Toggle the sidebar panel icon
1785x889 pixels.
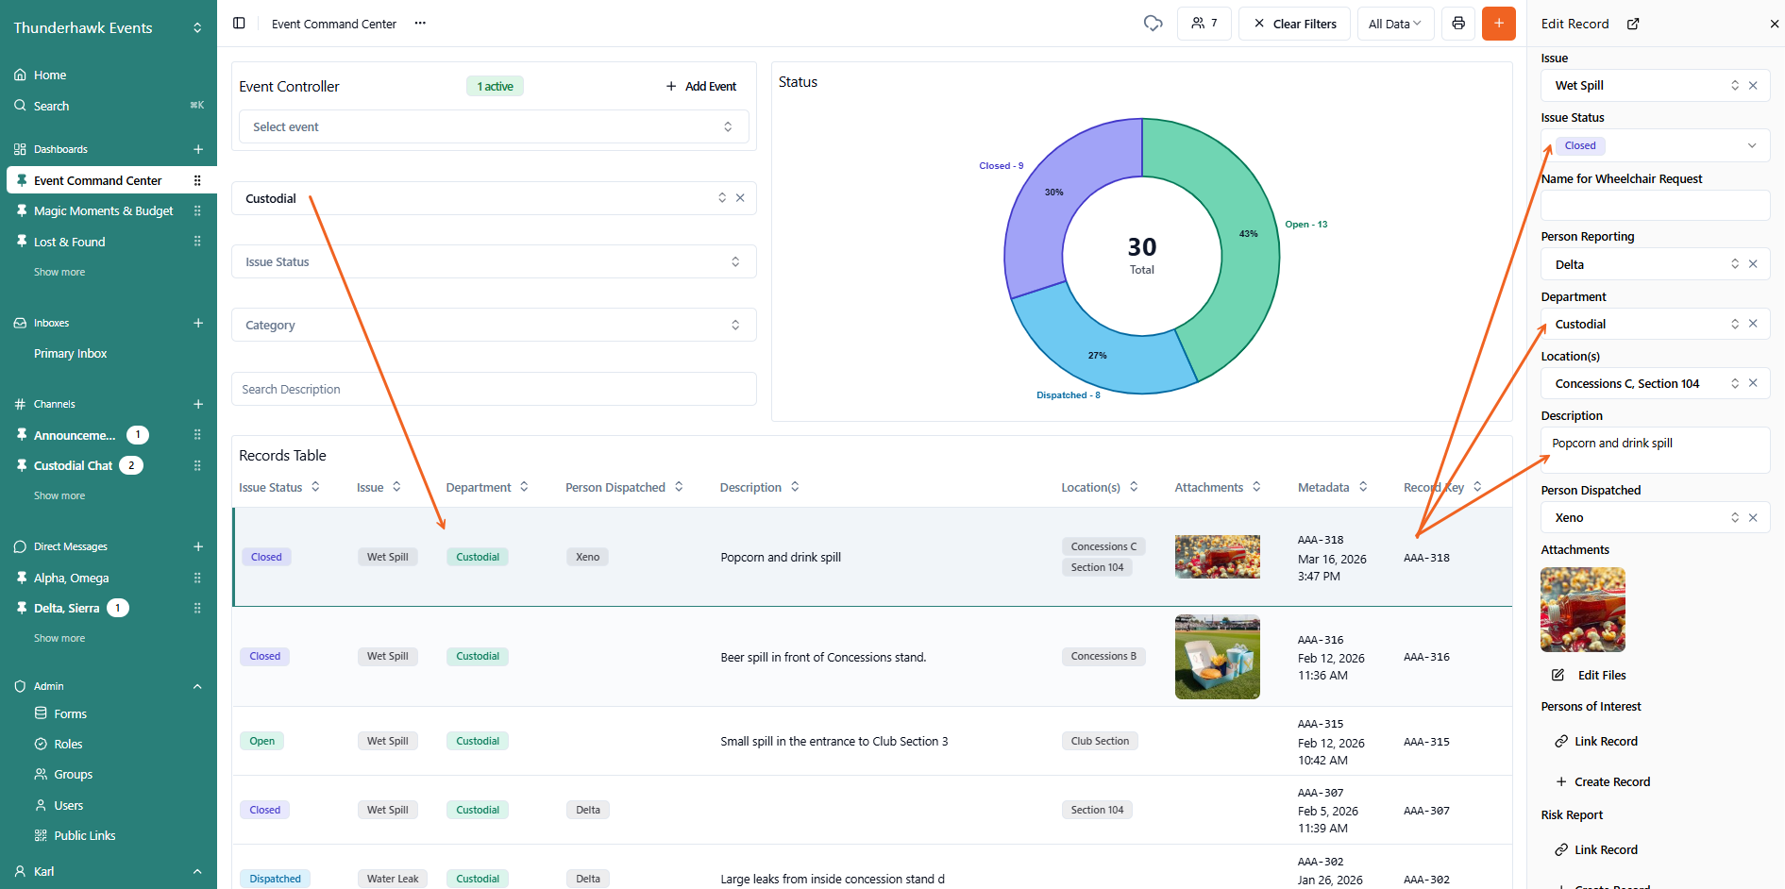tap(239, 24)
